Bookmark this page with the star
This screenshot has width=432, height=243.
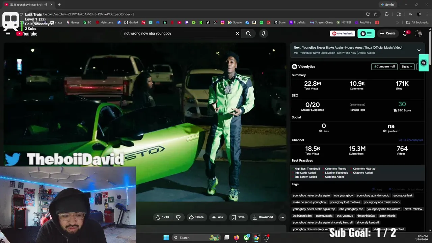tap(375, 14)
